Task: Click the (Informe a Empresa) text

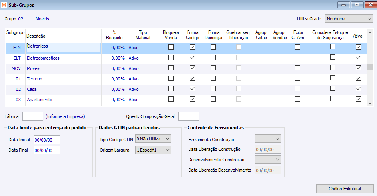Action: coord(65,116)
